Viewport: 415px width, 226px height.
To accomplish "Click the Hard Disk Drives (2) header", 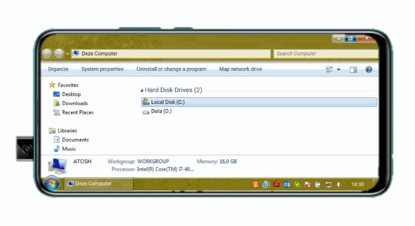I will pyautogui.click(x=173, y=90).
